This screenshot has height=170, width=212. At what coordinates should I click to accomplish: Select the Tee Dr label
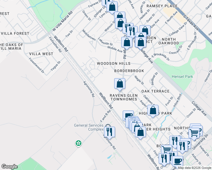[x=69, y=34]
